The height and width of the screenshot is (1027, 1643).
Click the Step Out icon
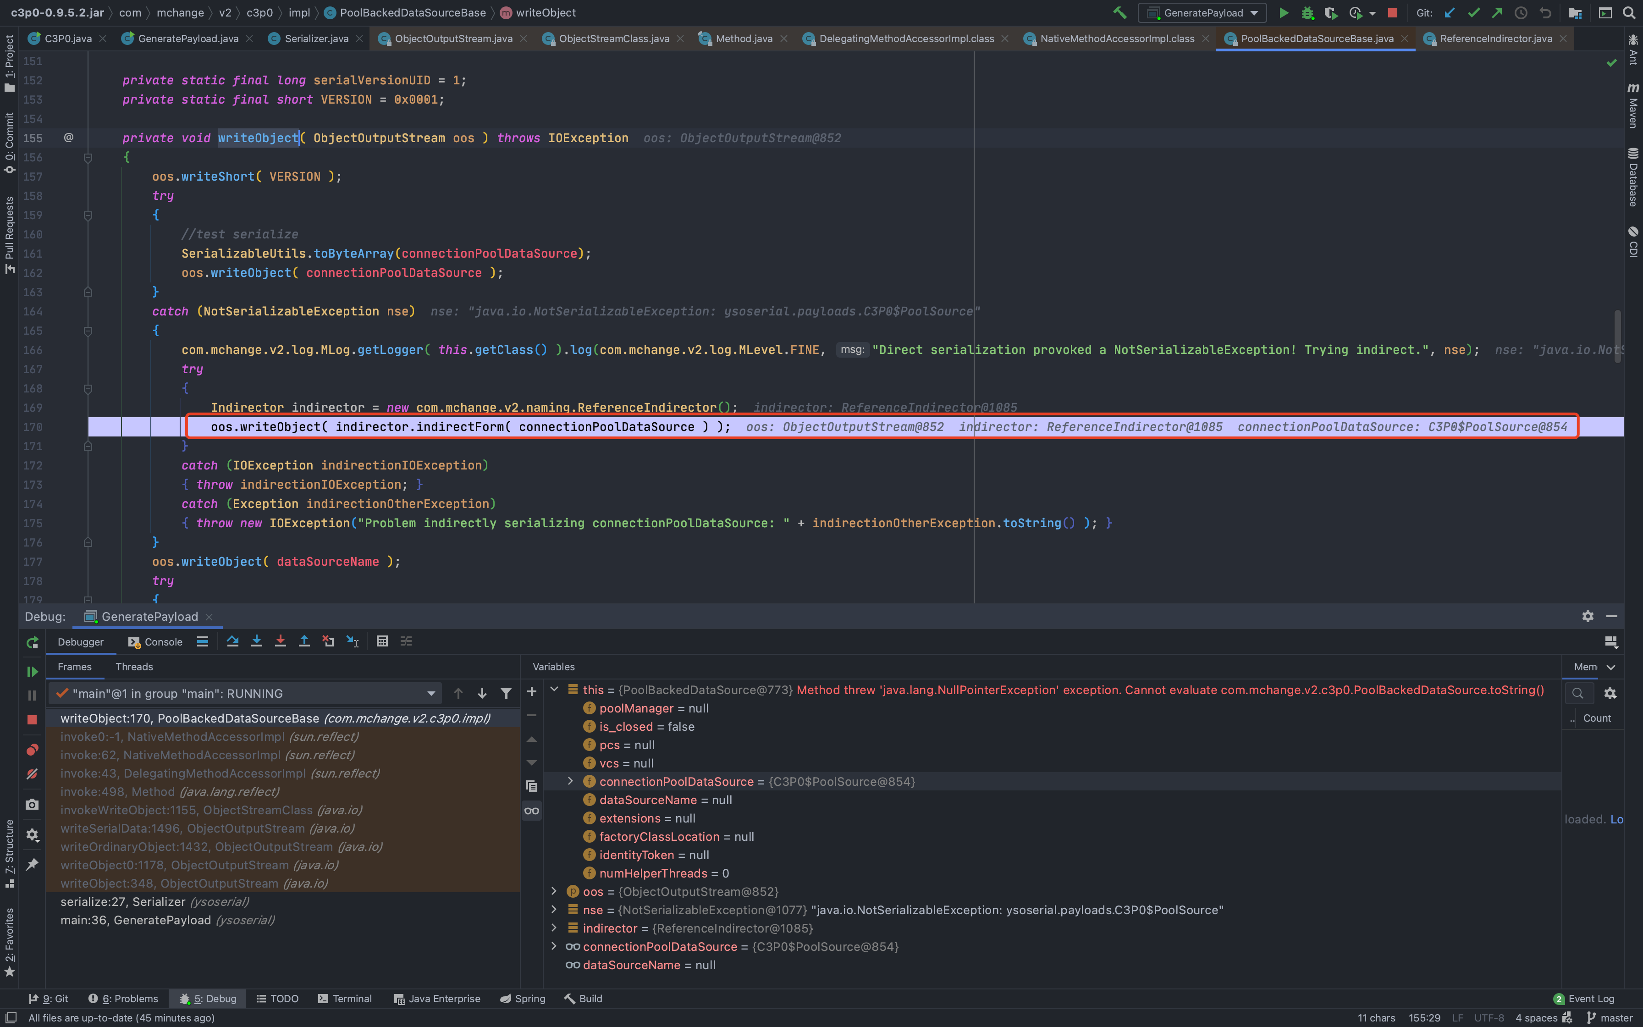(304, 641)
